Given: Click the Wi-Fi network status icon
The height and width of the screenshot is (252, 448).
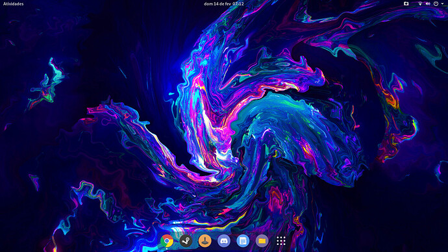Looking at the screenshot, I should 420,4.
